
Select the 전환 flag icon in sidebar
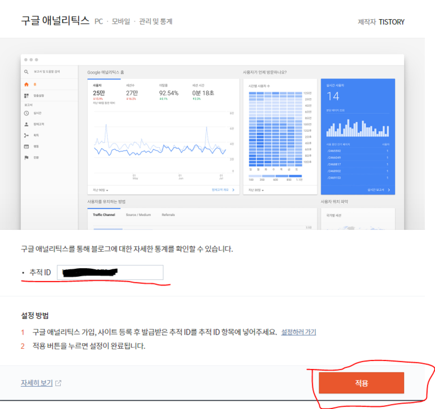(x=26, y=157)
